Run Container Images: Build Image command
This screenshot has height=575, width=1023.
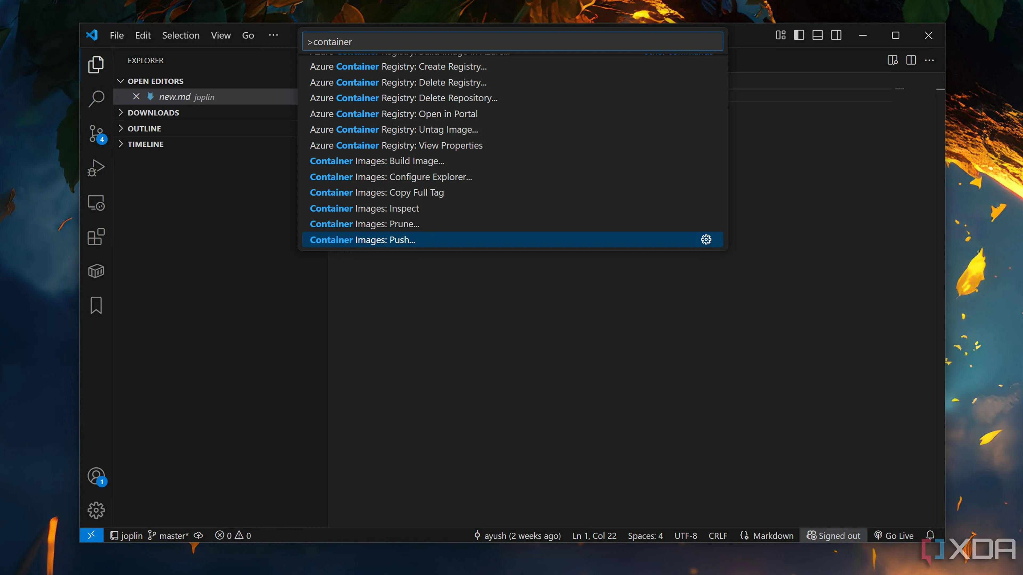[x=512, y=161]
